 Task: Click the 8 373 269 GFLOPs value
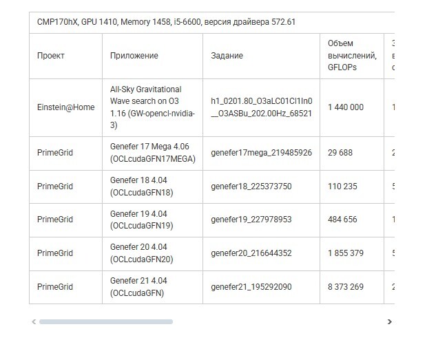tap(346, 286)
